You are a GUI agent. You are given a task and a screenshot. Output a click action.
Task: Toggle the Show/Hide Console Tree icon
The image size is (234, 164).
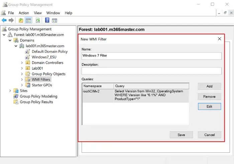point(28,20)
